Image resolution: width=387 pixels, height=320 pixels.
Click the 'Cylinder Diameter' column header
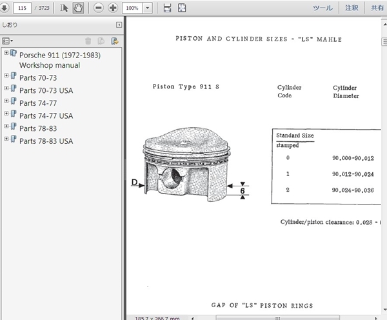[346, 92]
